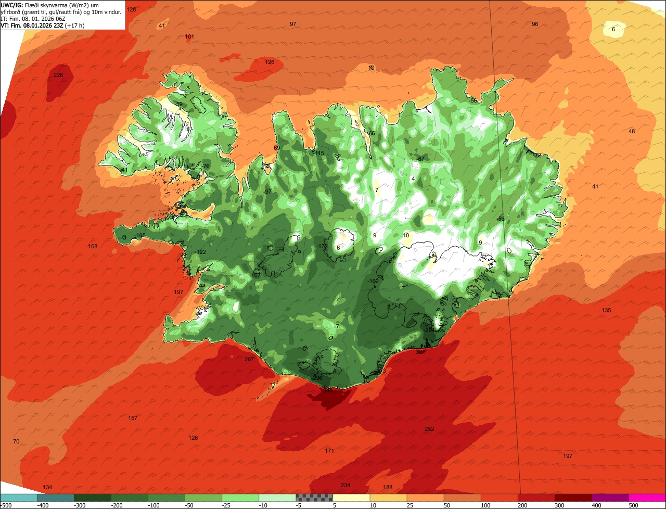Click the Westfjords value 76

(x=206, y=166)
